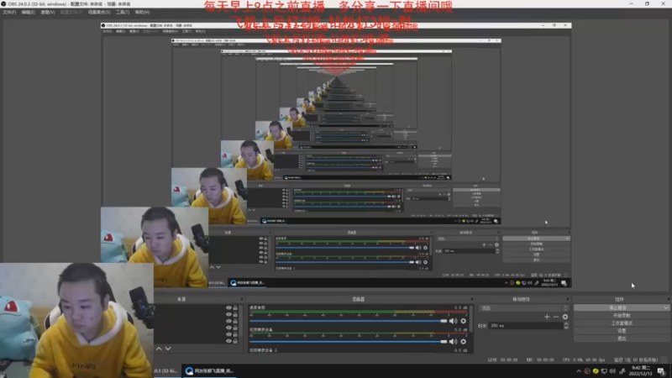Toggle lock on the top source row
672x378 pixels.
click(x=235, y=307)
